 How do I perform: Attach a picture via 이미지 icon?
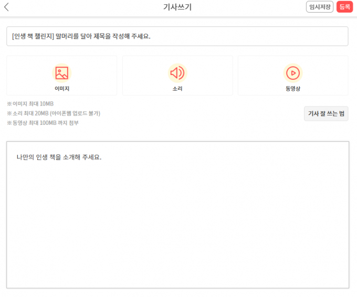62,73
